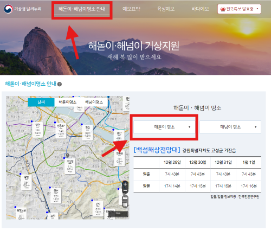271x231 pixels.
Task: Click the blue marker dot of 금천 station
Action: click(x=50, y=188)
